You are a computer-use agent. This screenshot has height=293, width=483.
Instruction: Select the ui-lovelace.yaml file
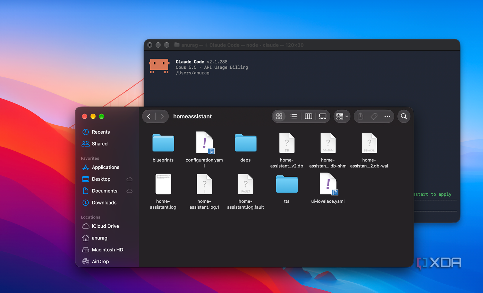[x=328, y=184]
